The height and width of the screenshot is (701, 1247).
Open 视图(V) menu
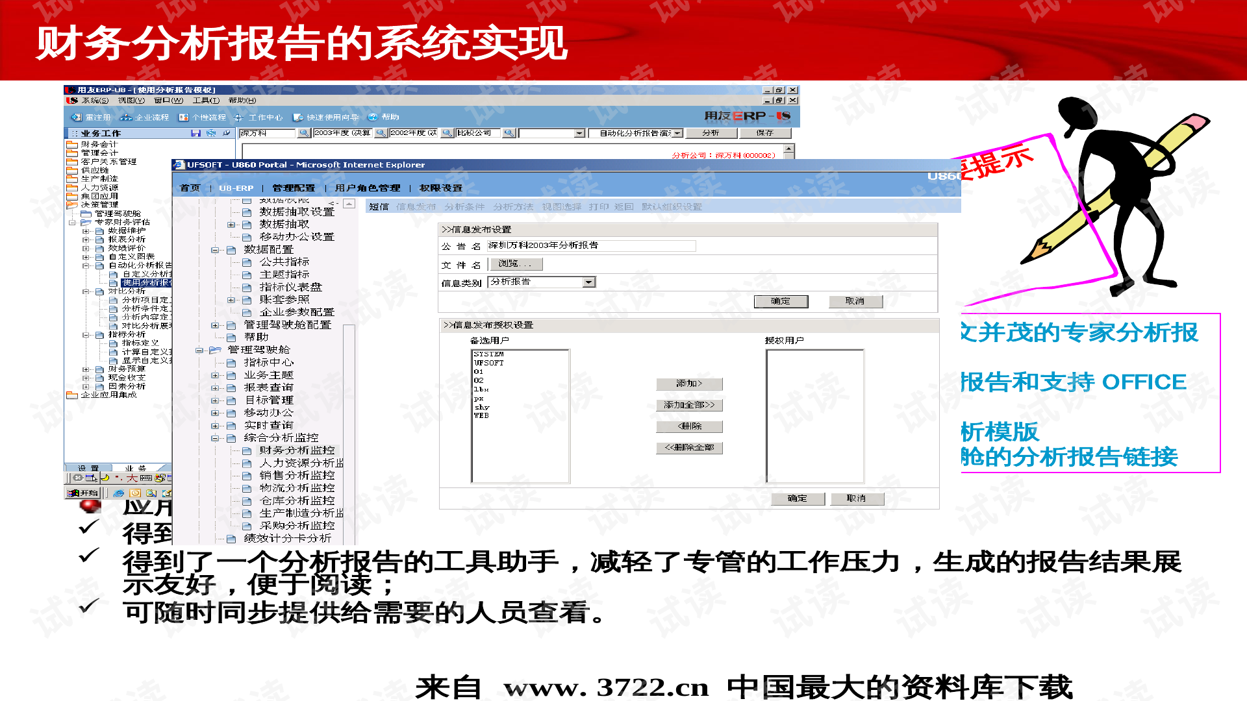point(131,101)
